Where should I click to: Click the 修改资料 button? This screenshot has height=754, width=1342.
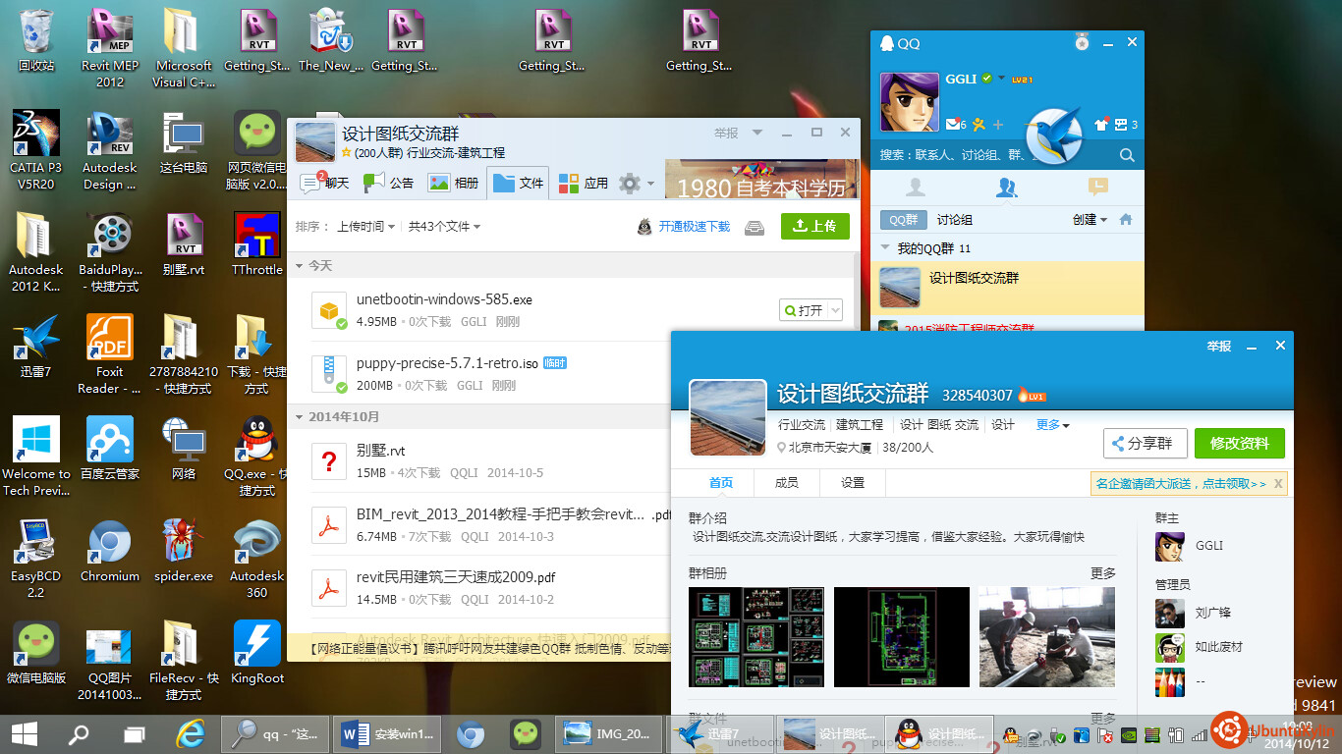[x=1239, y=443]
